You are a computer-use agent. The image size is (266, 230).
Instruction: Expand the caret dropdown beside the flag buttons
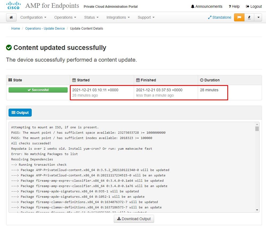click(258, 17)
